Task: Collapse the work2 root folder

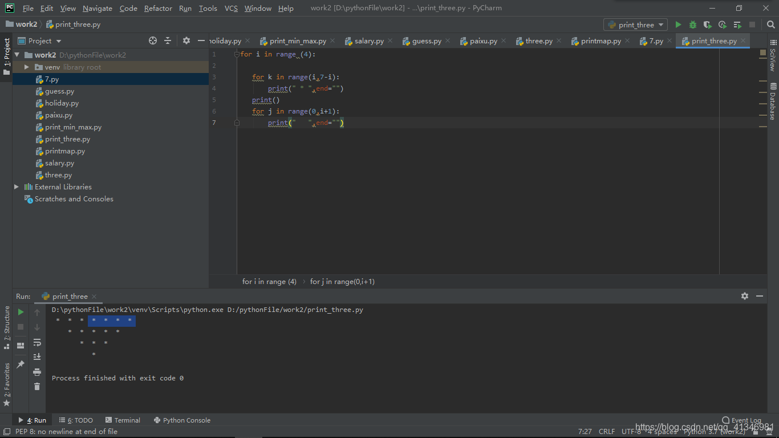Action: tap(17, 55)
